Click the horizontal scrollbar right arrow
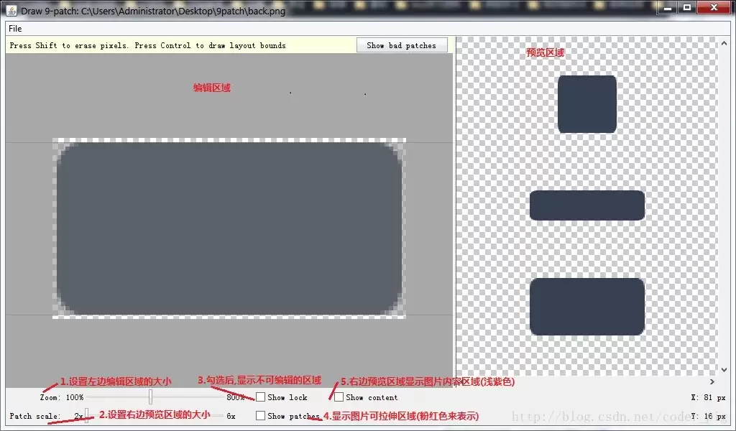This screenshot has height=431, width=736. click(x=712, y=381)
